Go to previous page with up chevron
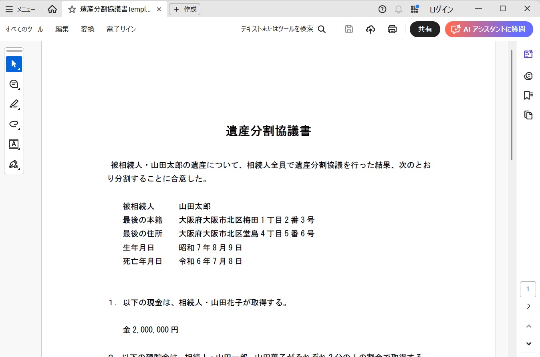540x357 pixels. point(528,326)
